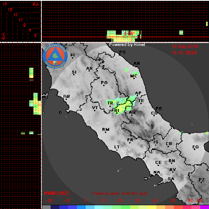Click the AP city label on map
The height and width of the screenshot is (209, 209).
[138, 93]
